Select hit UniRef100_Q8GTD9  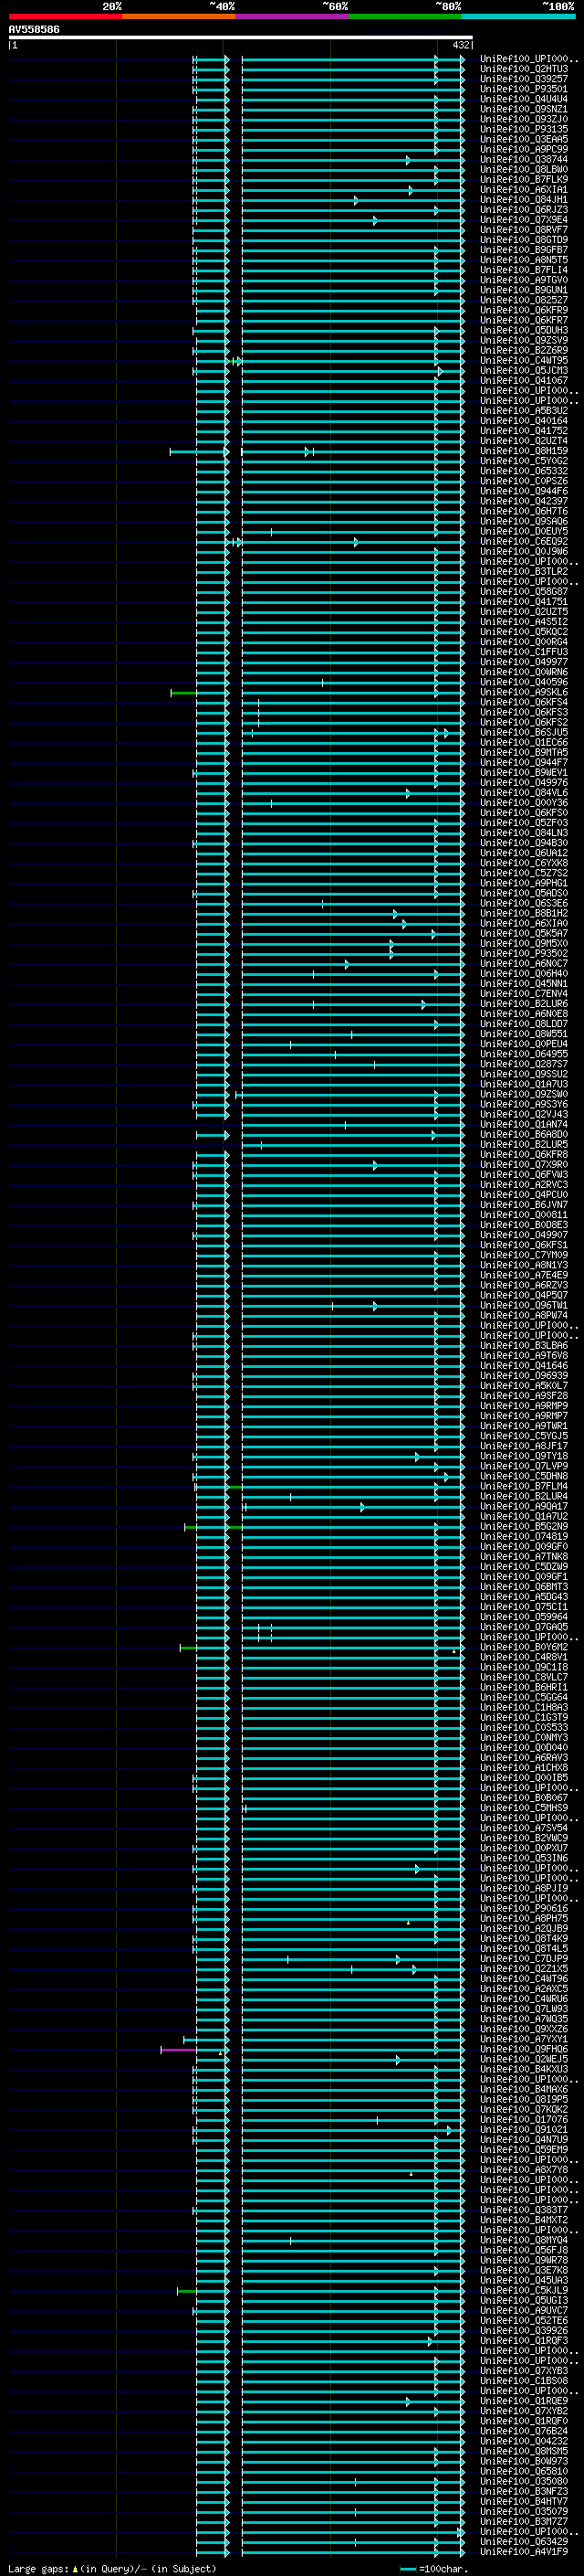pyautogui.click(x=524, y=240)
